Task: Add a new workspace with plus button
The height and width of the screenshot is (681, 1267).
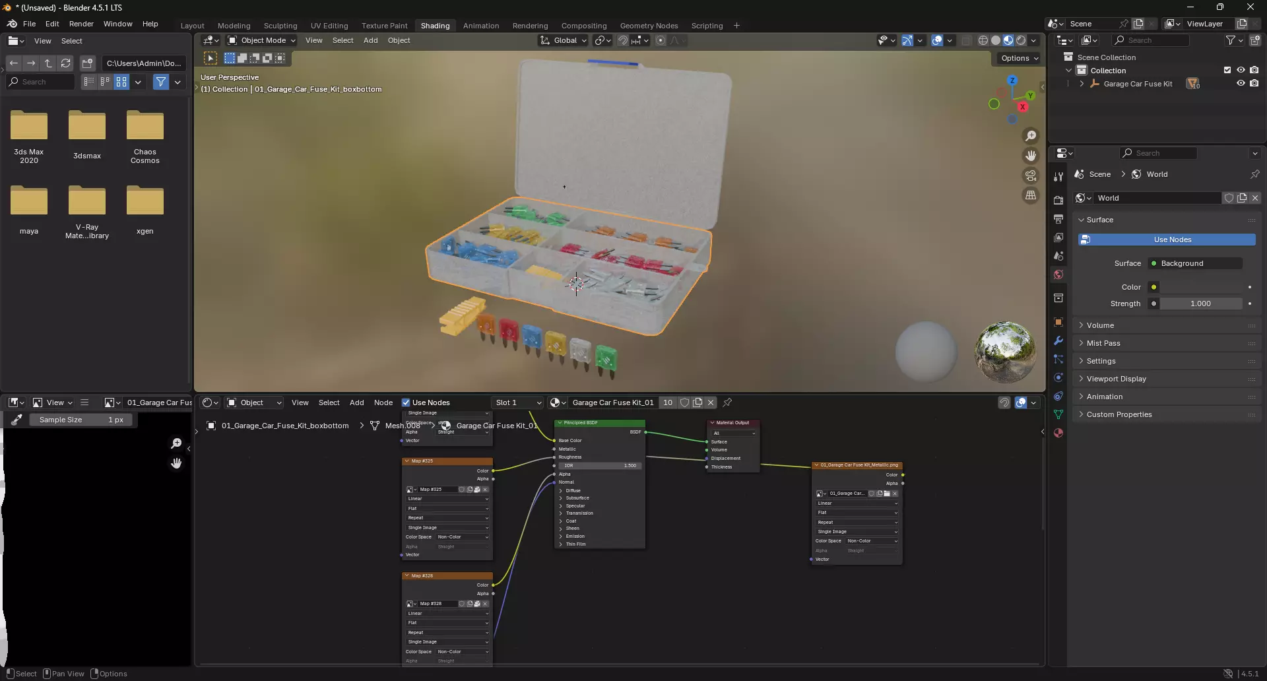Action: click(x=736, y=26)
